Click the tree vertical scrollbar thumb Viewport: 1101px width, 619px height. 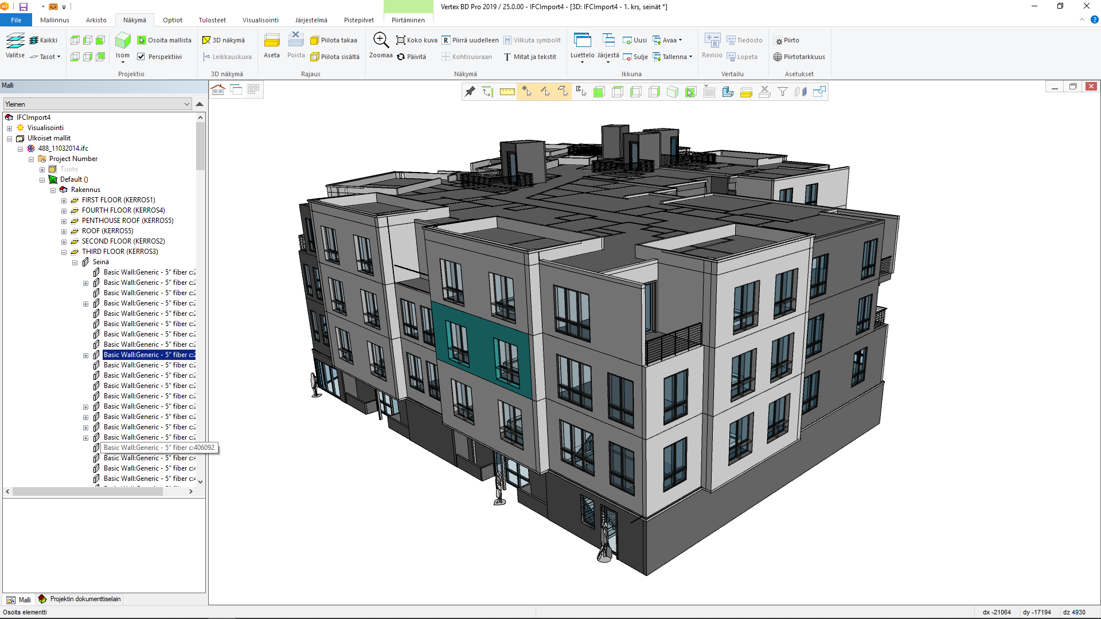200,146
